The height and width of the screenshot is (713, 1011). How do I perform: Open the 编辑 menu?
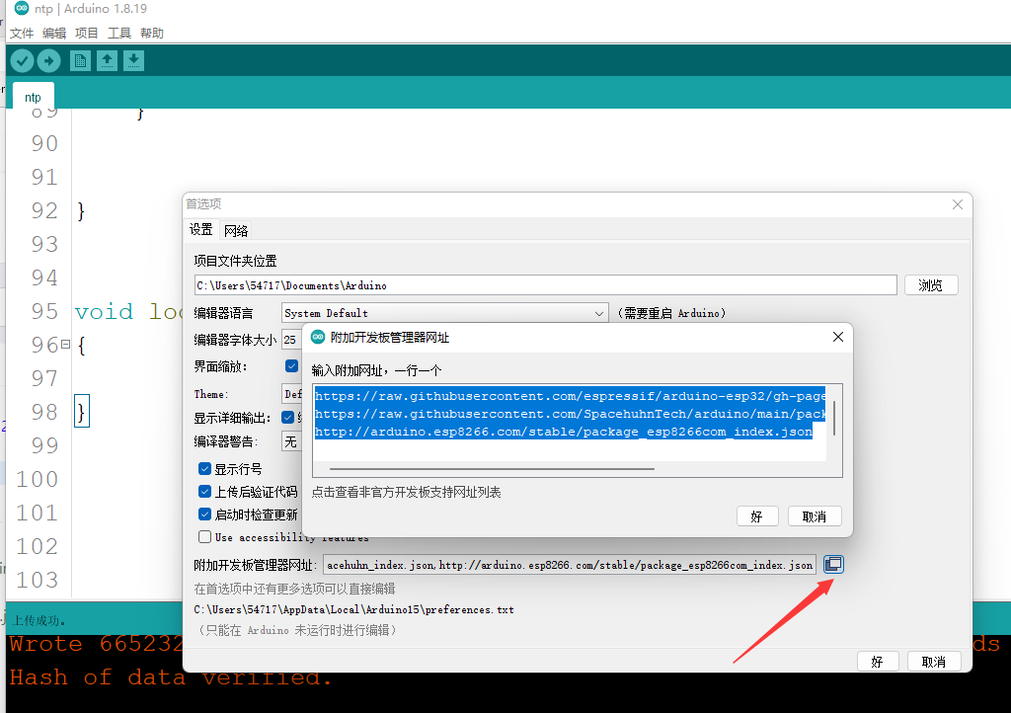pyautogui.click(x=54, y=33)
